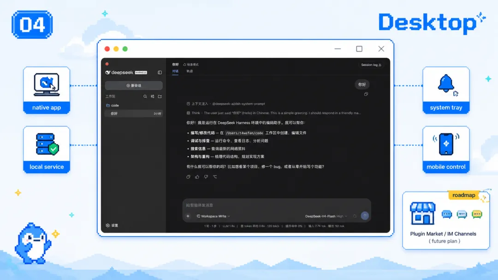Click the Plugin Market / IM Channels card
The image size is (498, 280).
(x=446, y=221)
